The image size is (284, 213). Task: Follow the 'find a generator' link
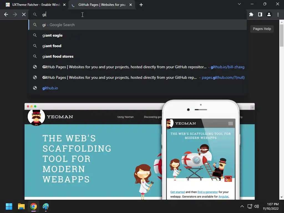coord(207,192)
